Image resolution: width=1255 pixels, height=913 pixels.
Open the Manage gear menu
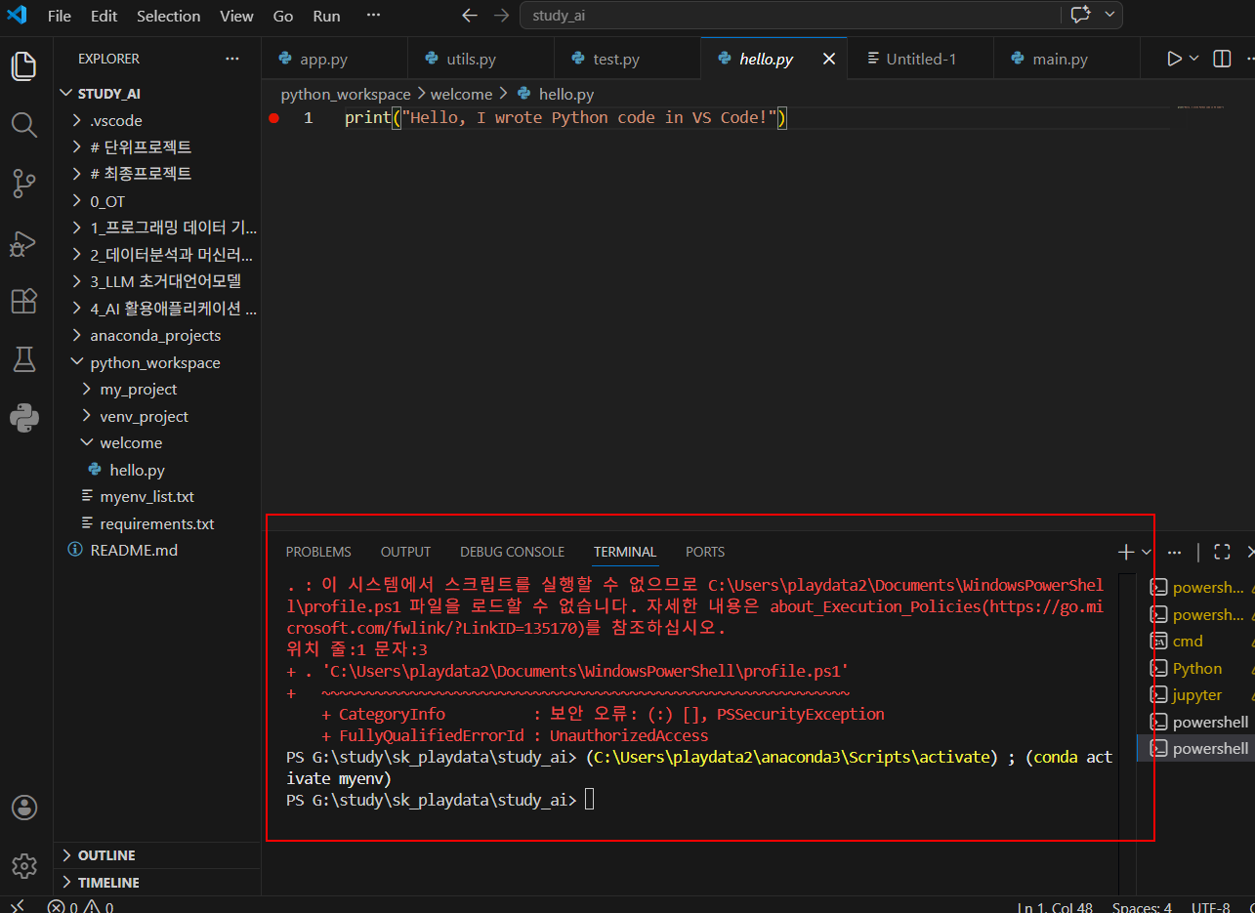[23, 865]
